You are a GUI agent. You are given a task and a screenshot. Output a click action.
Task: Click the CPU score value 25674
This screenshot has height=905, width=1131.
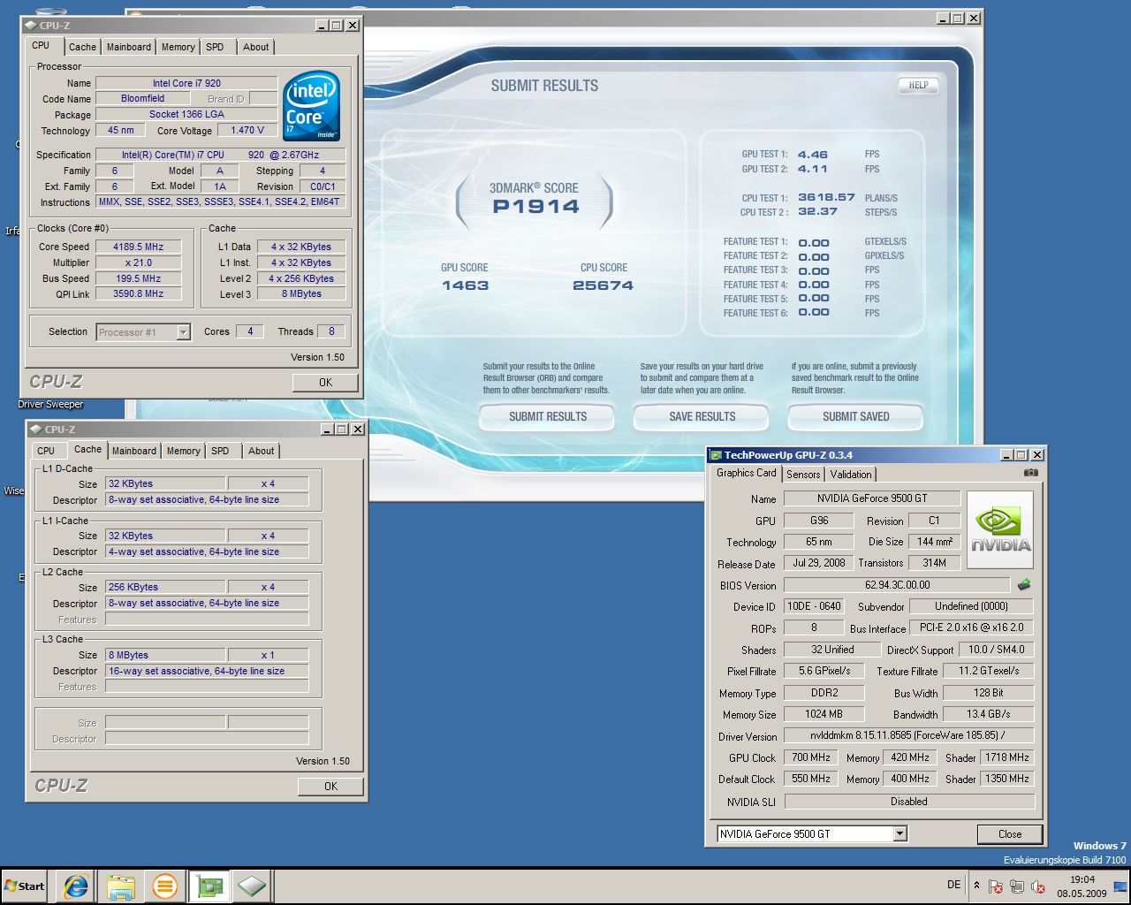[603, 285]
